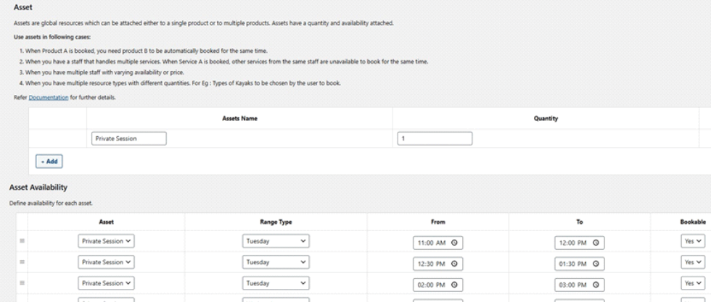Viewport: 711px width, 302px height.
Task: Expand the first row's Tuesday range type dropdown
Action: pos(275,242)
